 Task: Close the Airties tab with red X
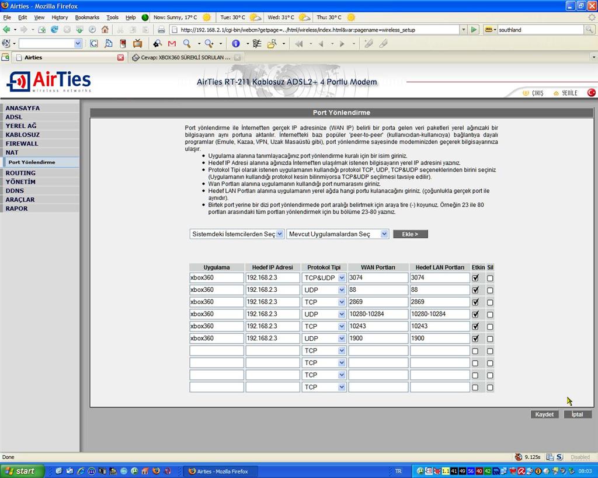[x=120, y=58]
